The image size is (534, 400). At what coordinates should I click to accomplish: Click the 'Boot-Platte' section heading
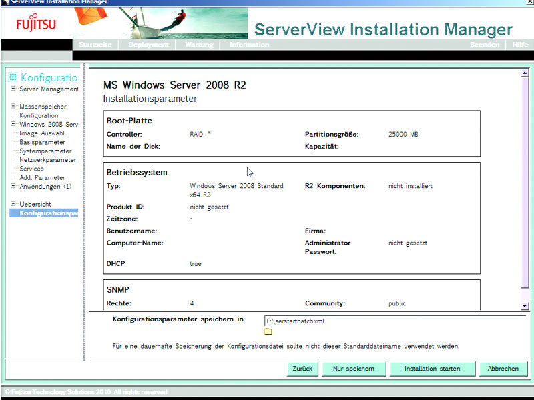pos(129,121)
